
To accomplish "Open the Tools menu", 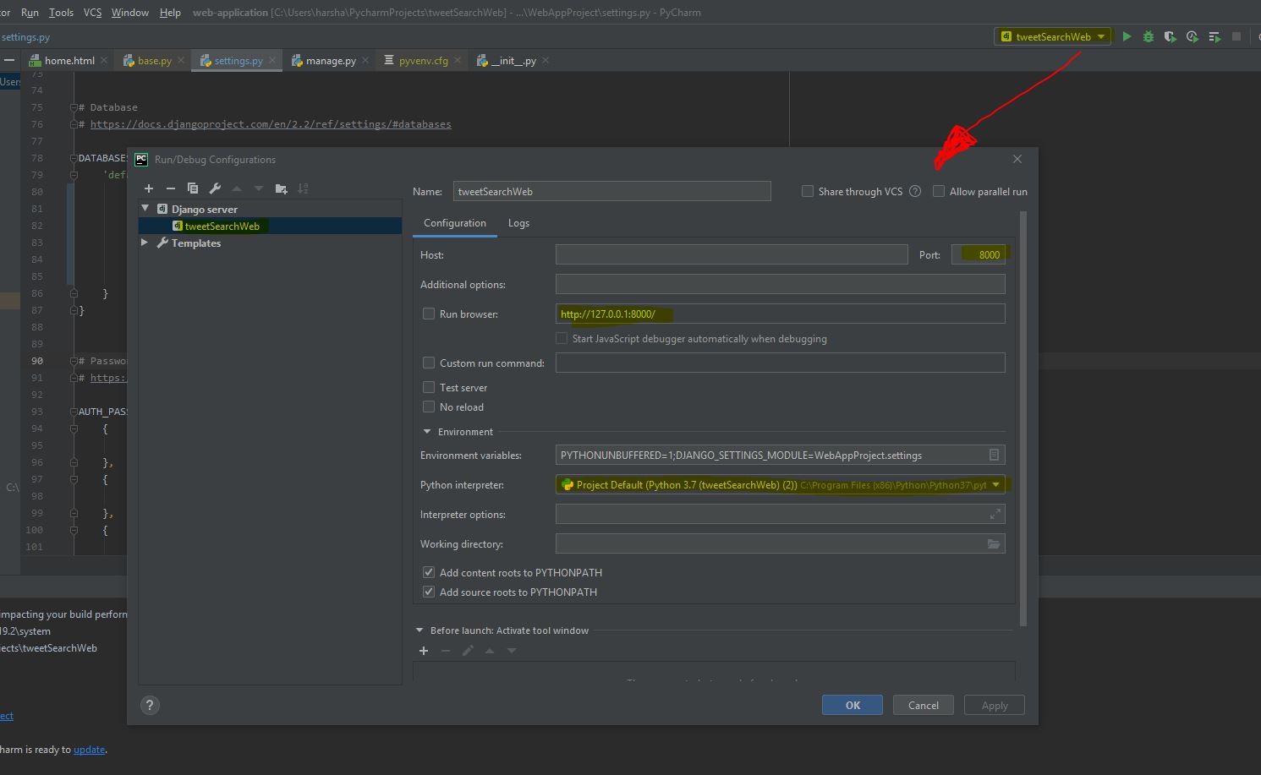I will (61, 13).
